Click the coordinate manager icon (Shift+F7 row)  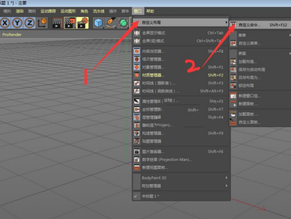(137, 109)
